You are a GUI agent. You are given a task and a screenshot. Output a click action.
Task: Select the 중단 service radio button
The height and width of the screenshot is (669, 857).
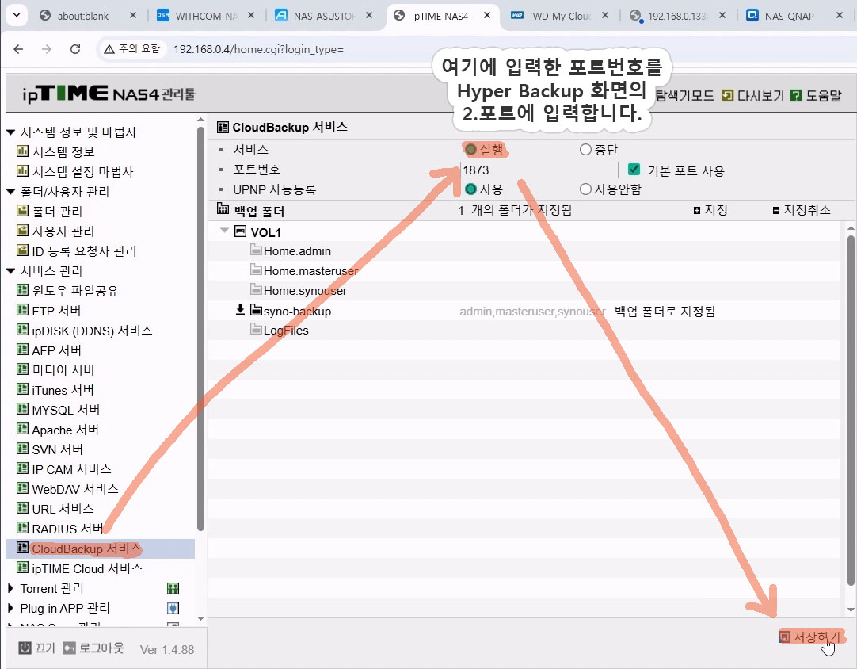[585, 149]
